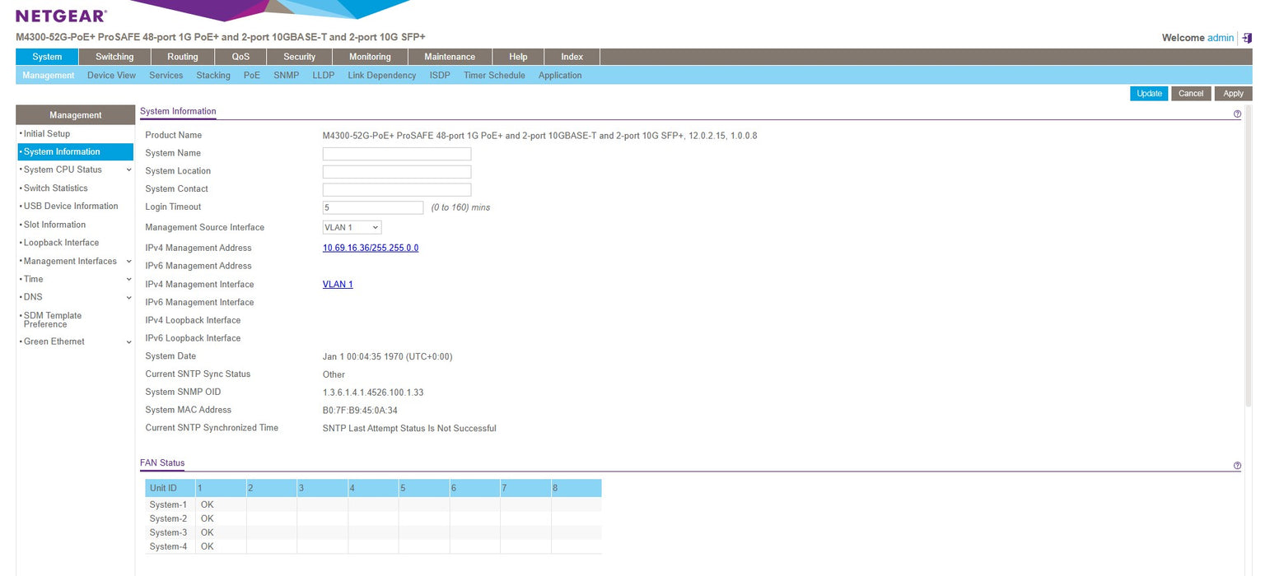Open the QoS tab
Viewport: 1265px width, 576px height.
coord(240,57)
